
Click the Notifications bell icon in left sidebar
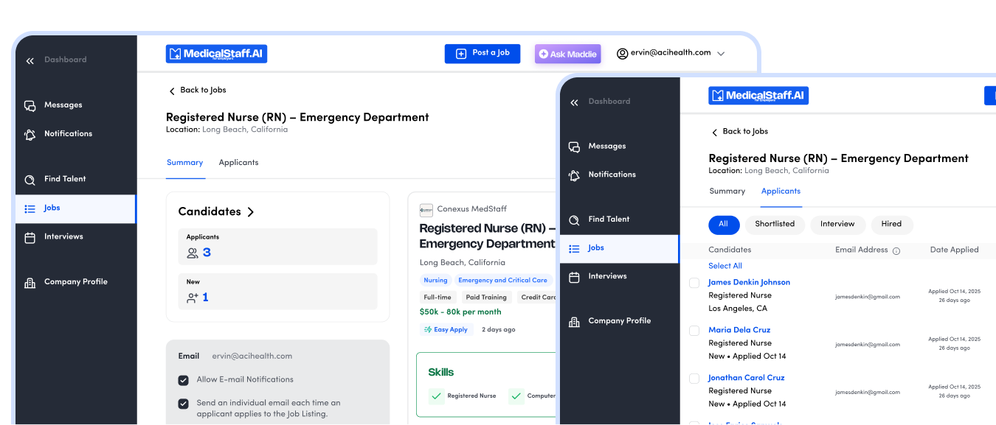point(30,134)
